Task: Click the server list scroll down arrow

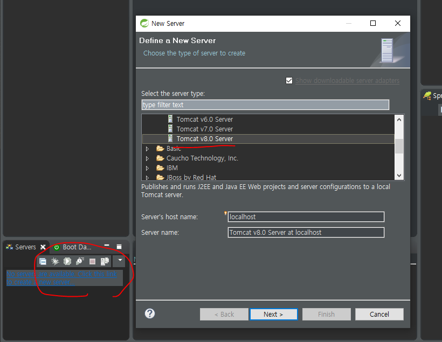Action: pos(399,175)
